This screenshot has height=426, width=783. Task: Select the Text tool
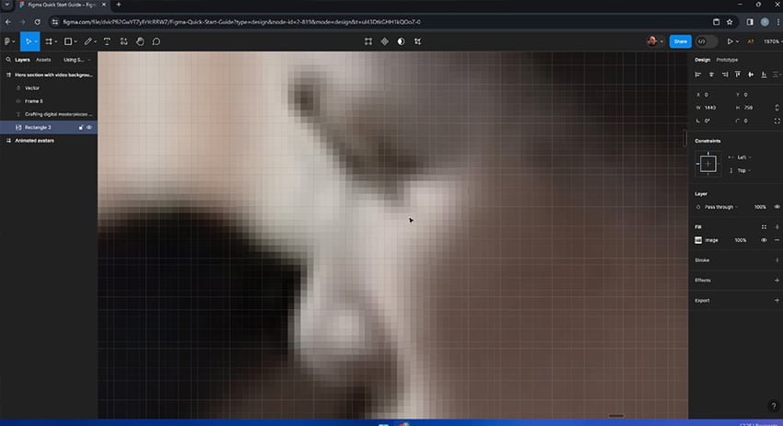tap(107, 42)
